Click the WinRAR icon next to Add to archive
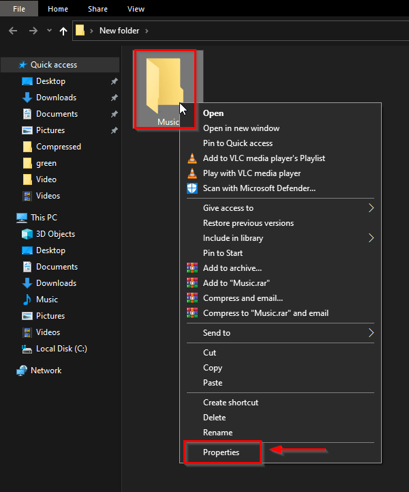Viewport: 409px width, 492px height. point(192,268)
